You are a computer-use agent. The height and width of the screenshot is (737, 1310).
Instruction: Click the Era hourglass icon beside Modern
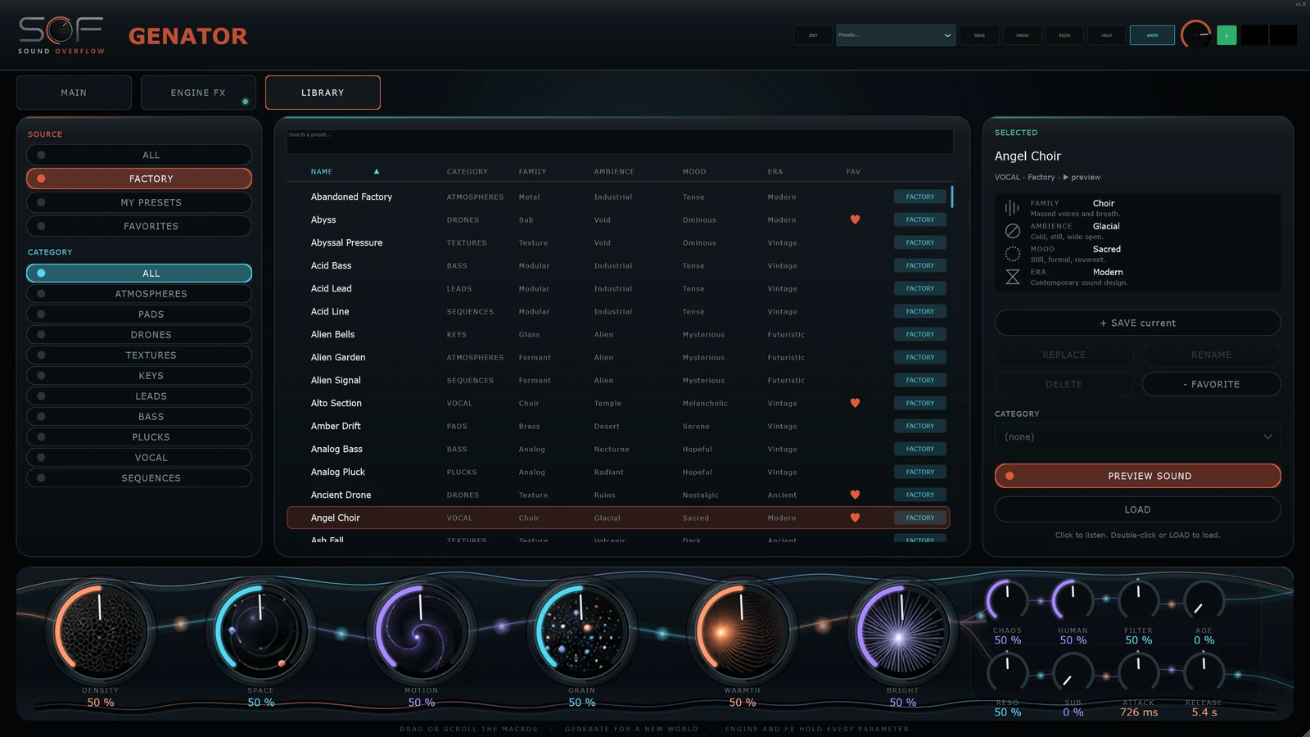coord(1013,277)
